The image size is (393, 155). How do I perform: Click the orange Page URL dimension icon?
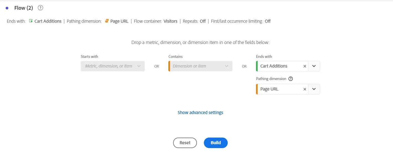107,21
